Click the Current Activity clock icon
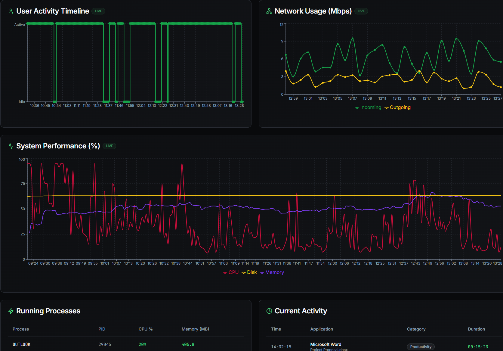The height and width of the screenshot is (351, 503). click(269, 311)
